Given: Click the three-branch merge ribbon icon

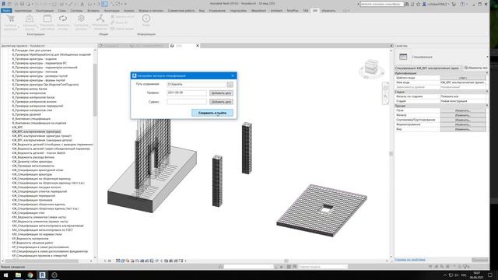Looking at the screenshot, I should [100, 19].
